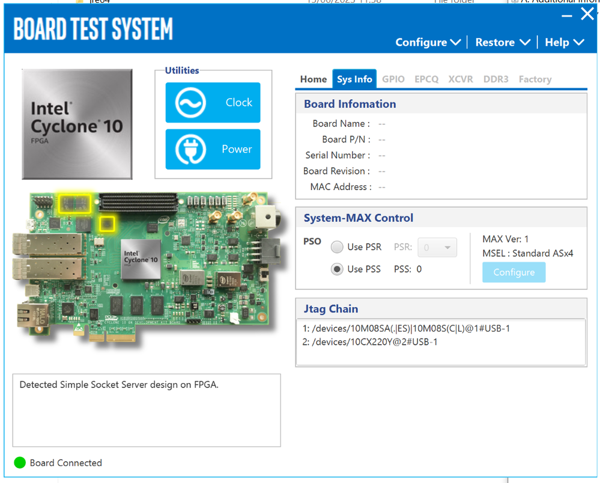The width and height of the screenshot is (600, 483).
Task: Click the MAX Ver: 1 text
Action: point(505,239)
